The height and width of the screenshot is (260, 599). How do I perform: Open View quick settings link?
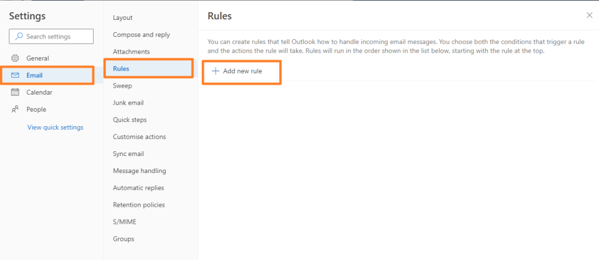(56, 127)
